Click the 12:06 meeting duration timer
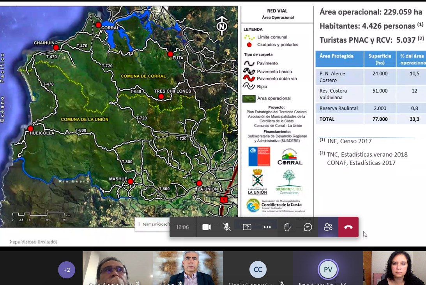This screenshot has height=285, width=426. point(182,227)
